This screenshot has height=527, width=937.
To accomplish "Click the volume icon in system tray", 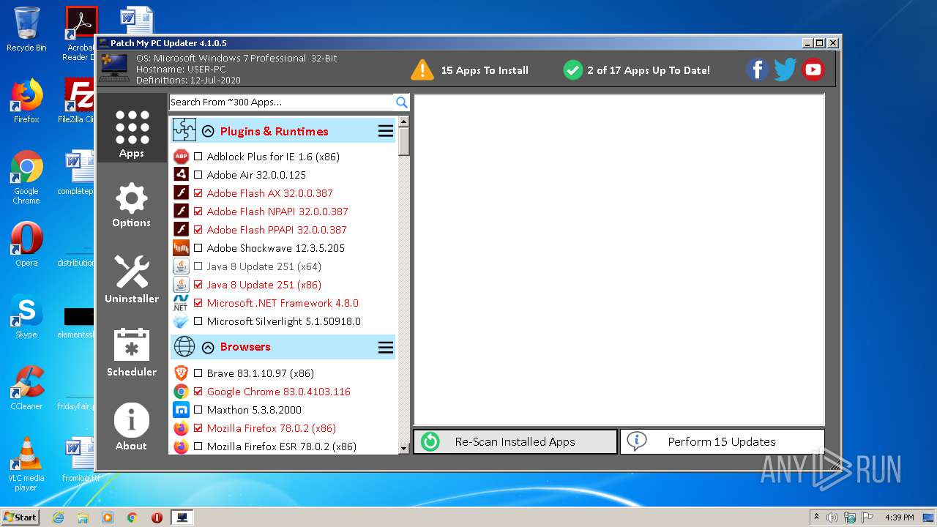I will 832,517.
